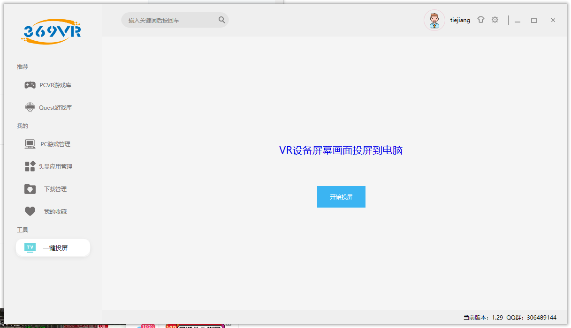Close the 369VR application window
This screenshot has height=328, width=571.
coord(553,21)
